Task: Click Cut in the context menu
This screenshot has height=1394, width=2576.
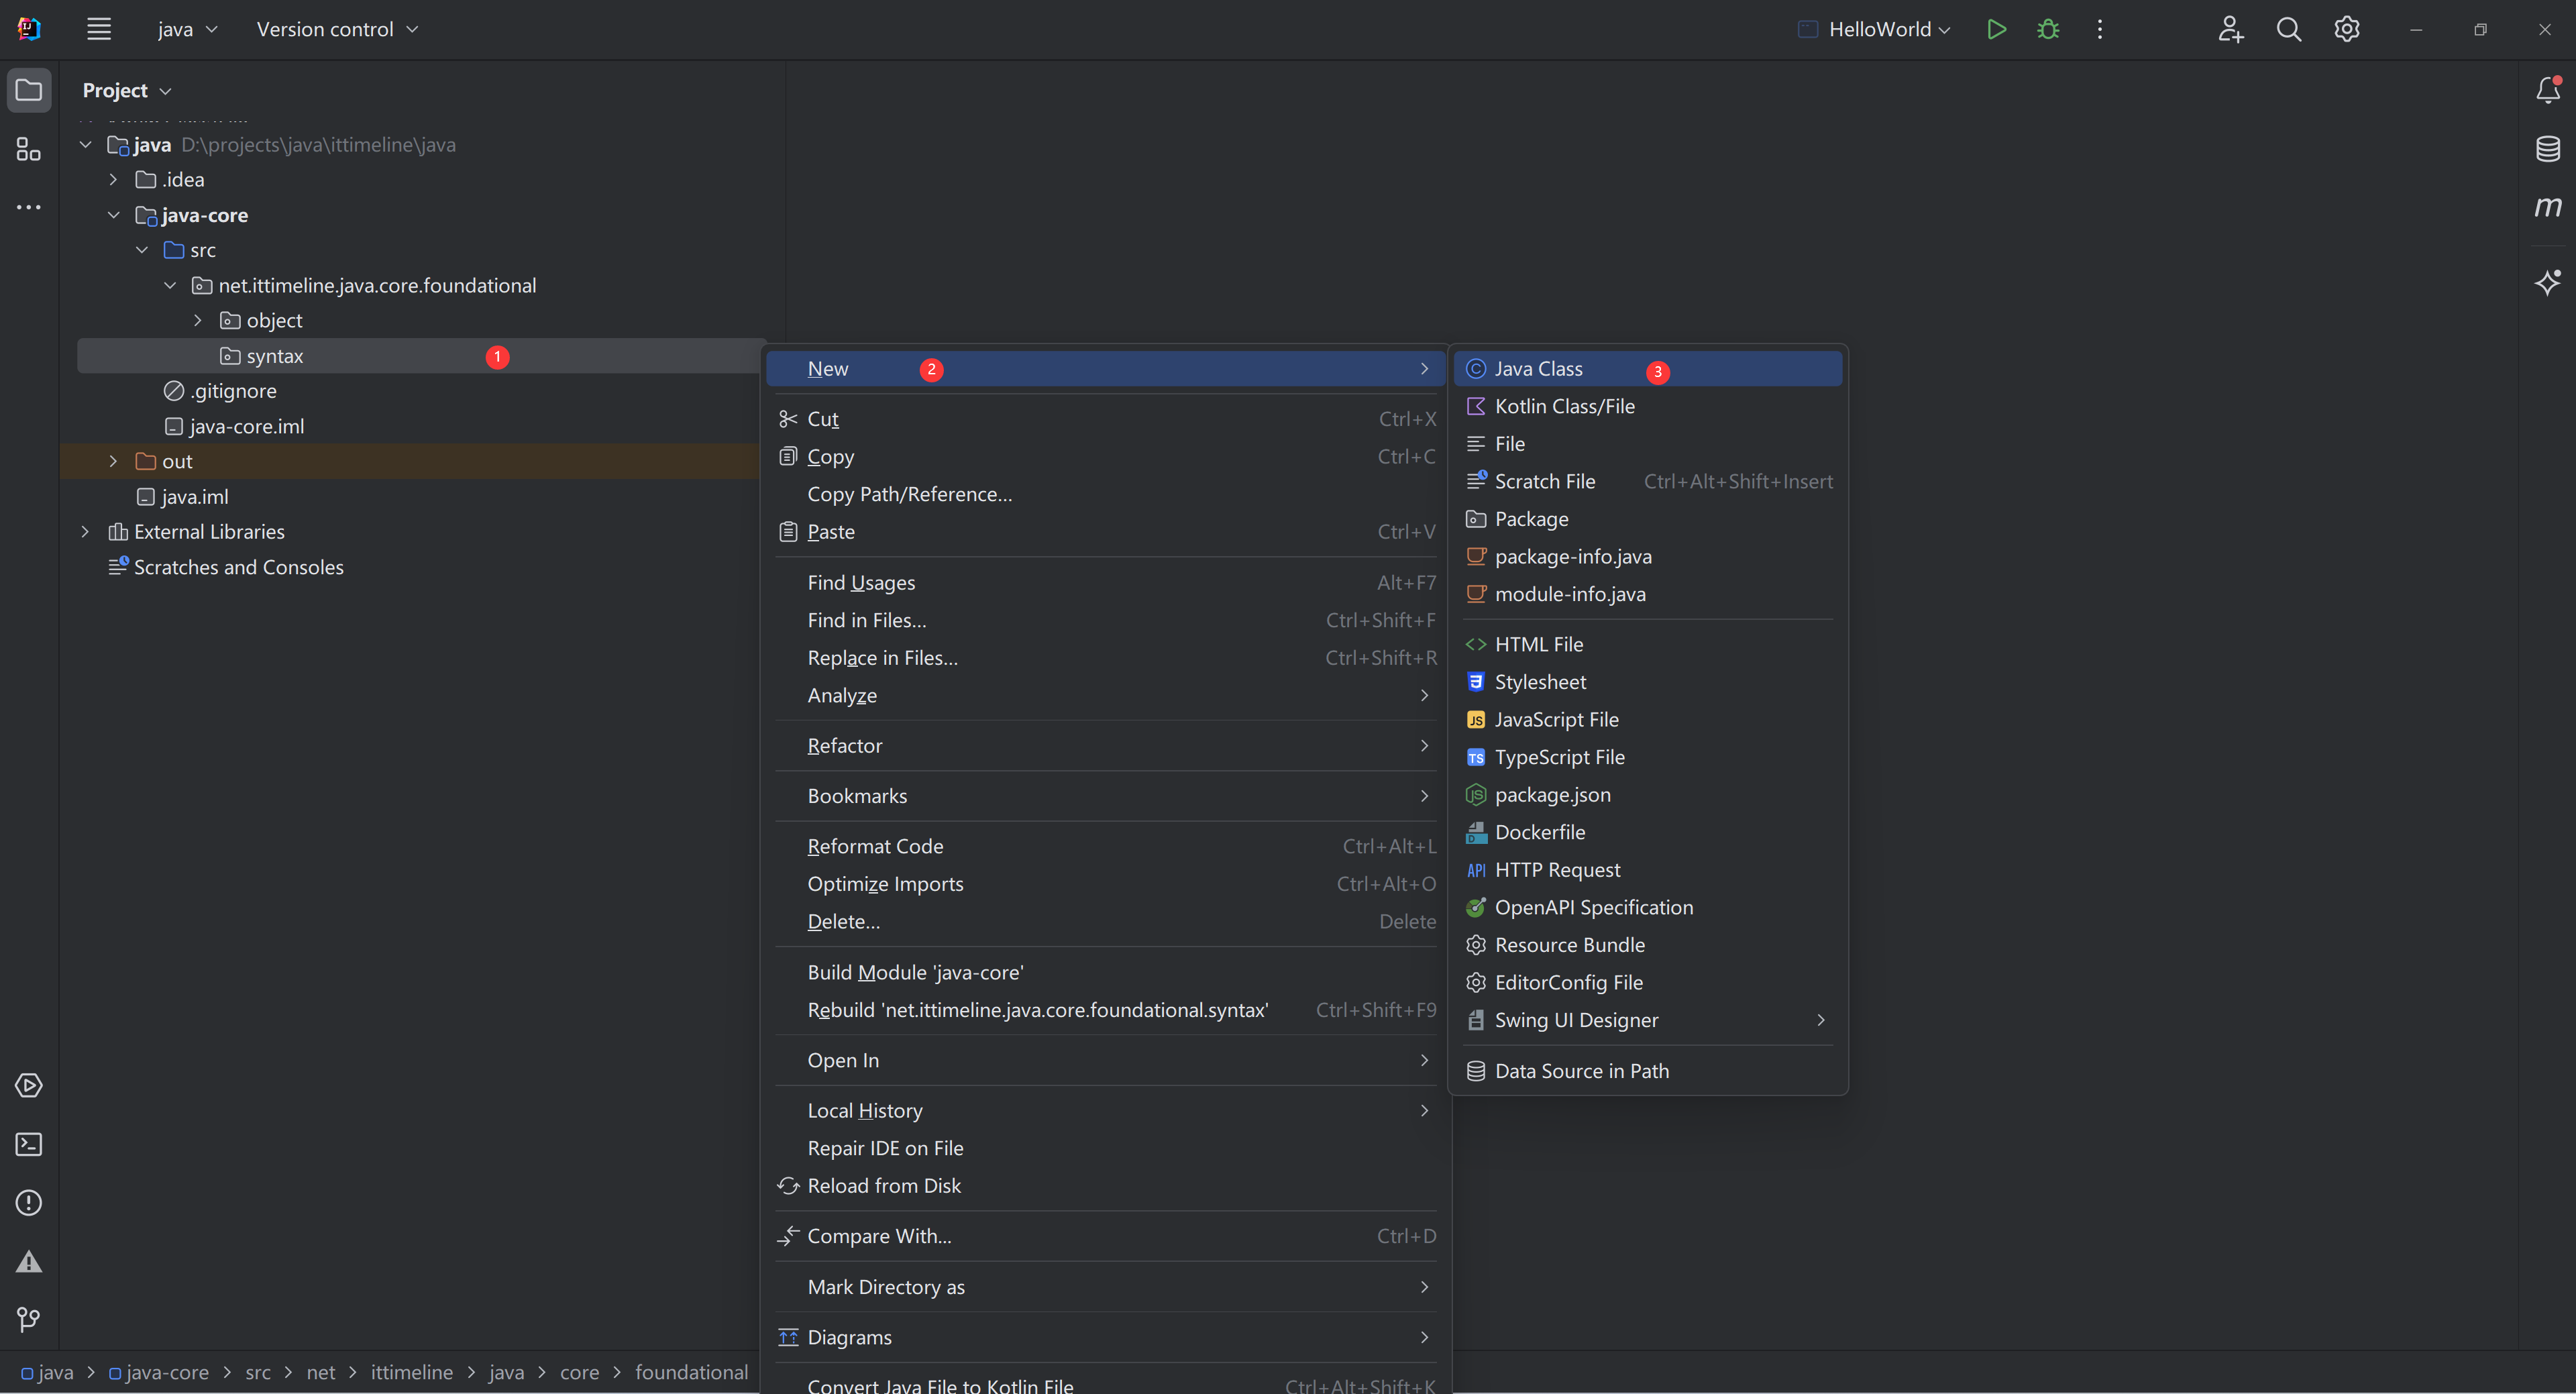Action: [1106, 419]
